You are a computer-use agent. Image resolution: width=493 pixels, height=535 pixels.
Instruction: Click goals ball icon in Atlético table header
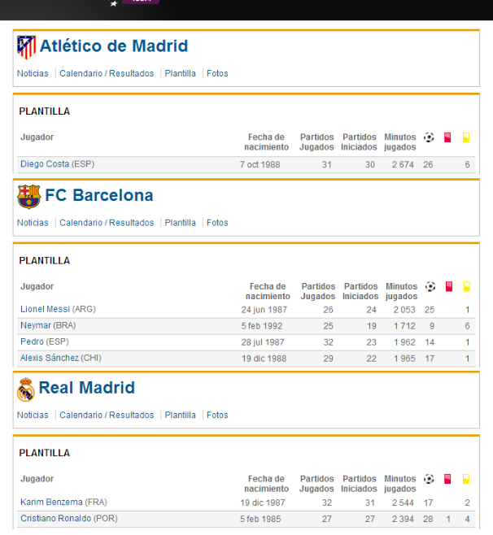[429, 137]
